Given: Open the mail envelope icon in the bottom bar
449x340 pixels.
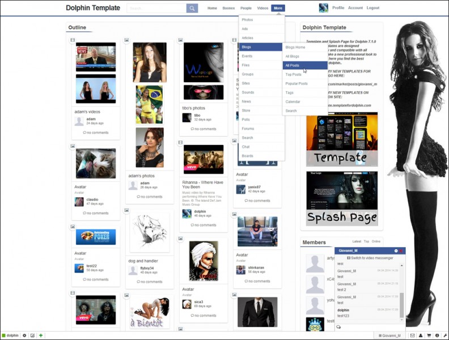Looking at the screenshot, I should coord(412,335).
